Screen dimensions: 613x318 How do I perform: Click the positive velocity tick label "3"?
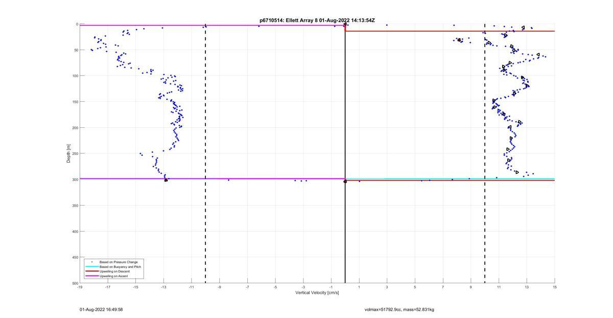coord(387,287)
